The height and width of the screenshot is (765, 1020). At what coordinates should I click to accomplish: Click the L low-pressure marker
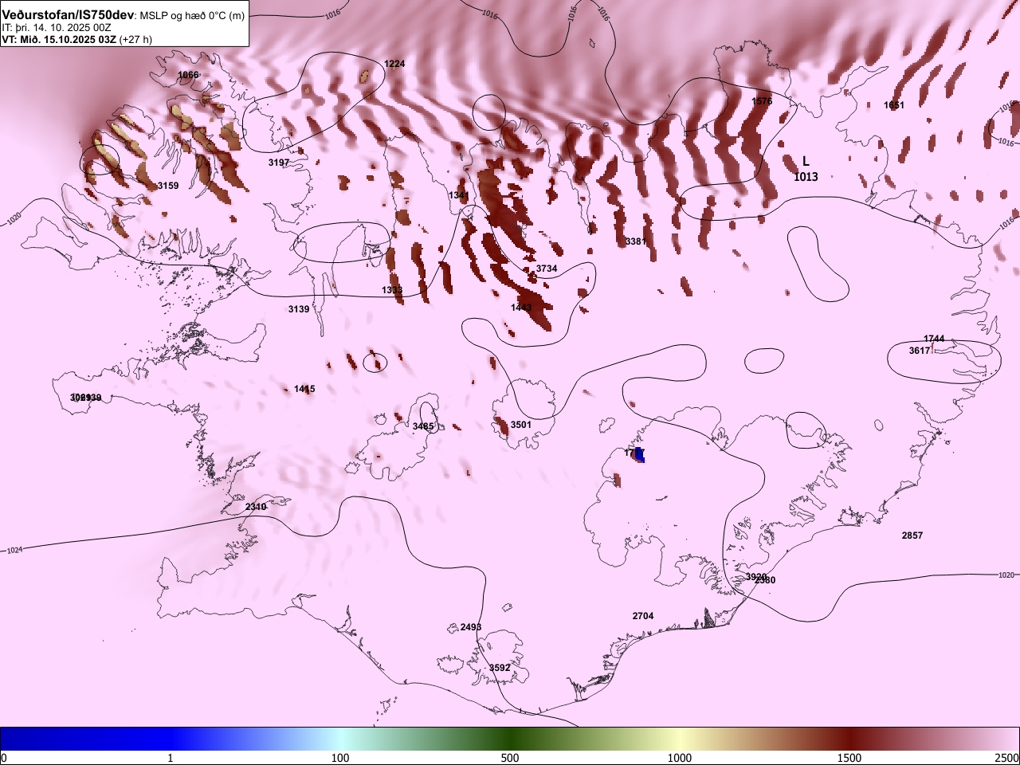806,162
